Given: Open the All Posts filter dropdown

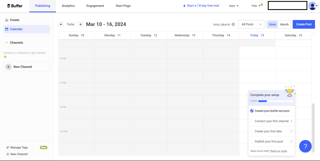Looking at the screenshot, I should click(x=251, y=24).
